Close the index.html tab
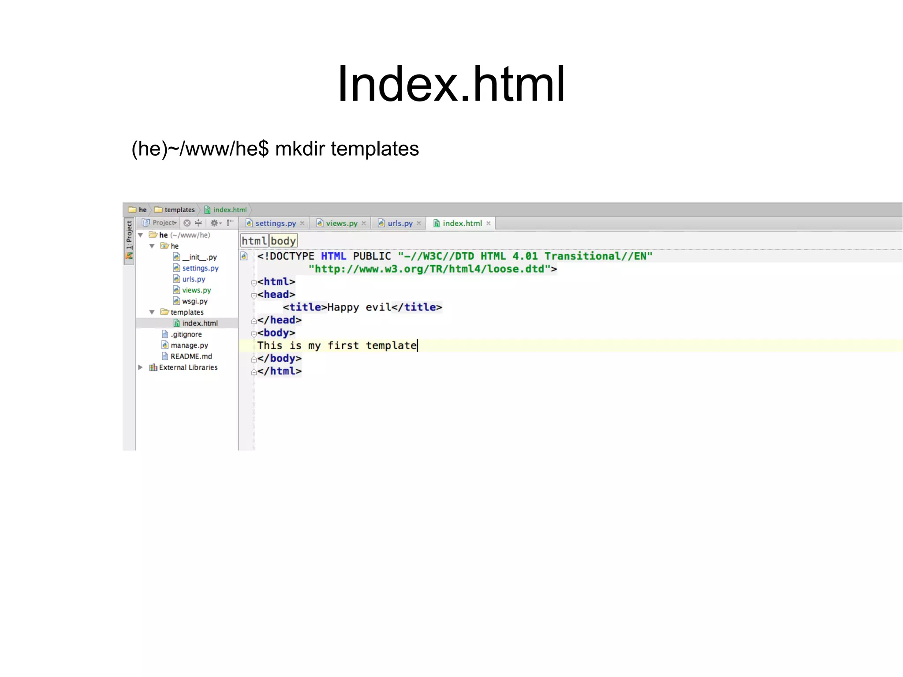Image resolution: width=903 pixels, height=677 pixels. pyautogui.click(x=489, y=224)
